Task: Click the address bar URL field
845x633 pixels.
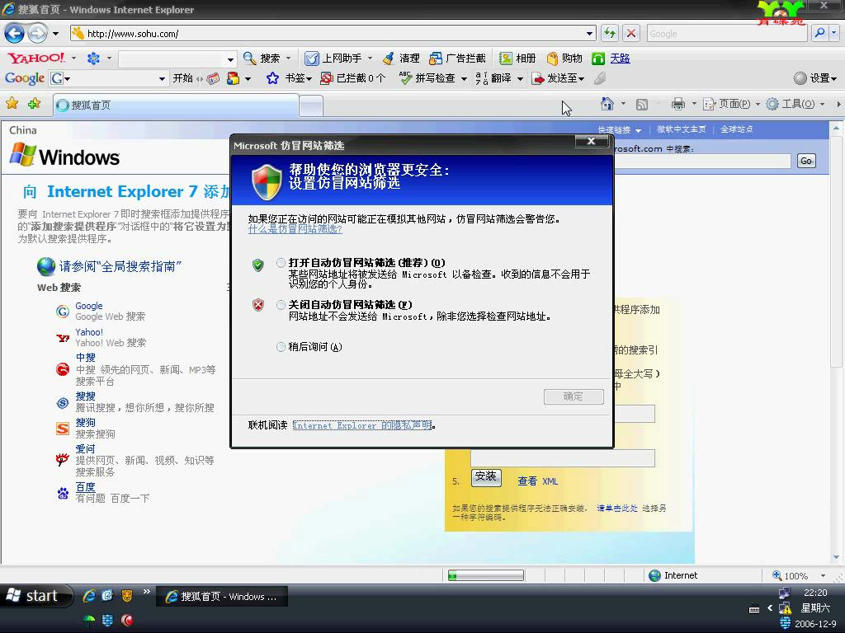Action: (x=333, y=33)
